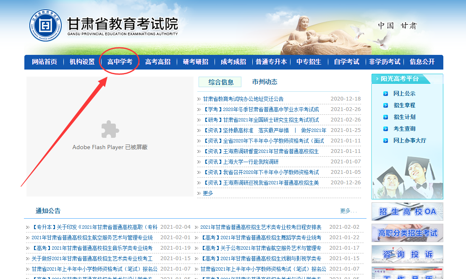
Task: Open the 甘肃省教育考试院办公地址变迁公告 article
Action: 243,99
